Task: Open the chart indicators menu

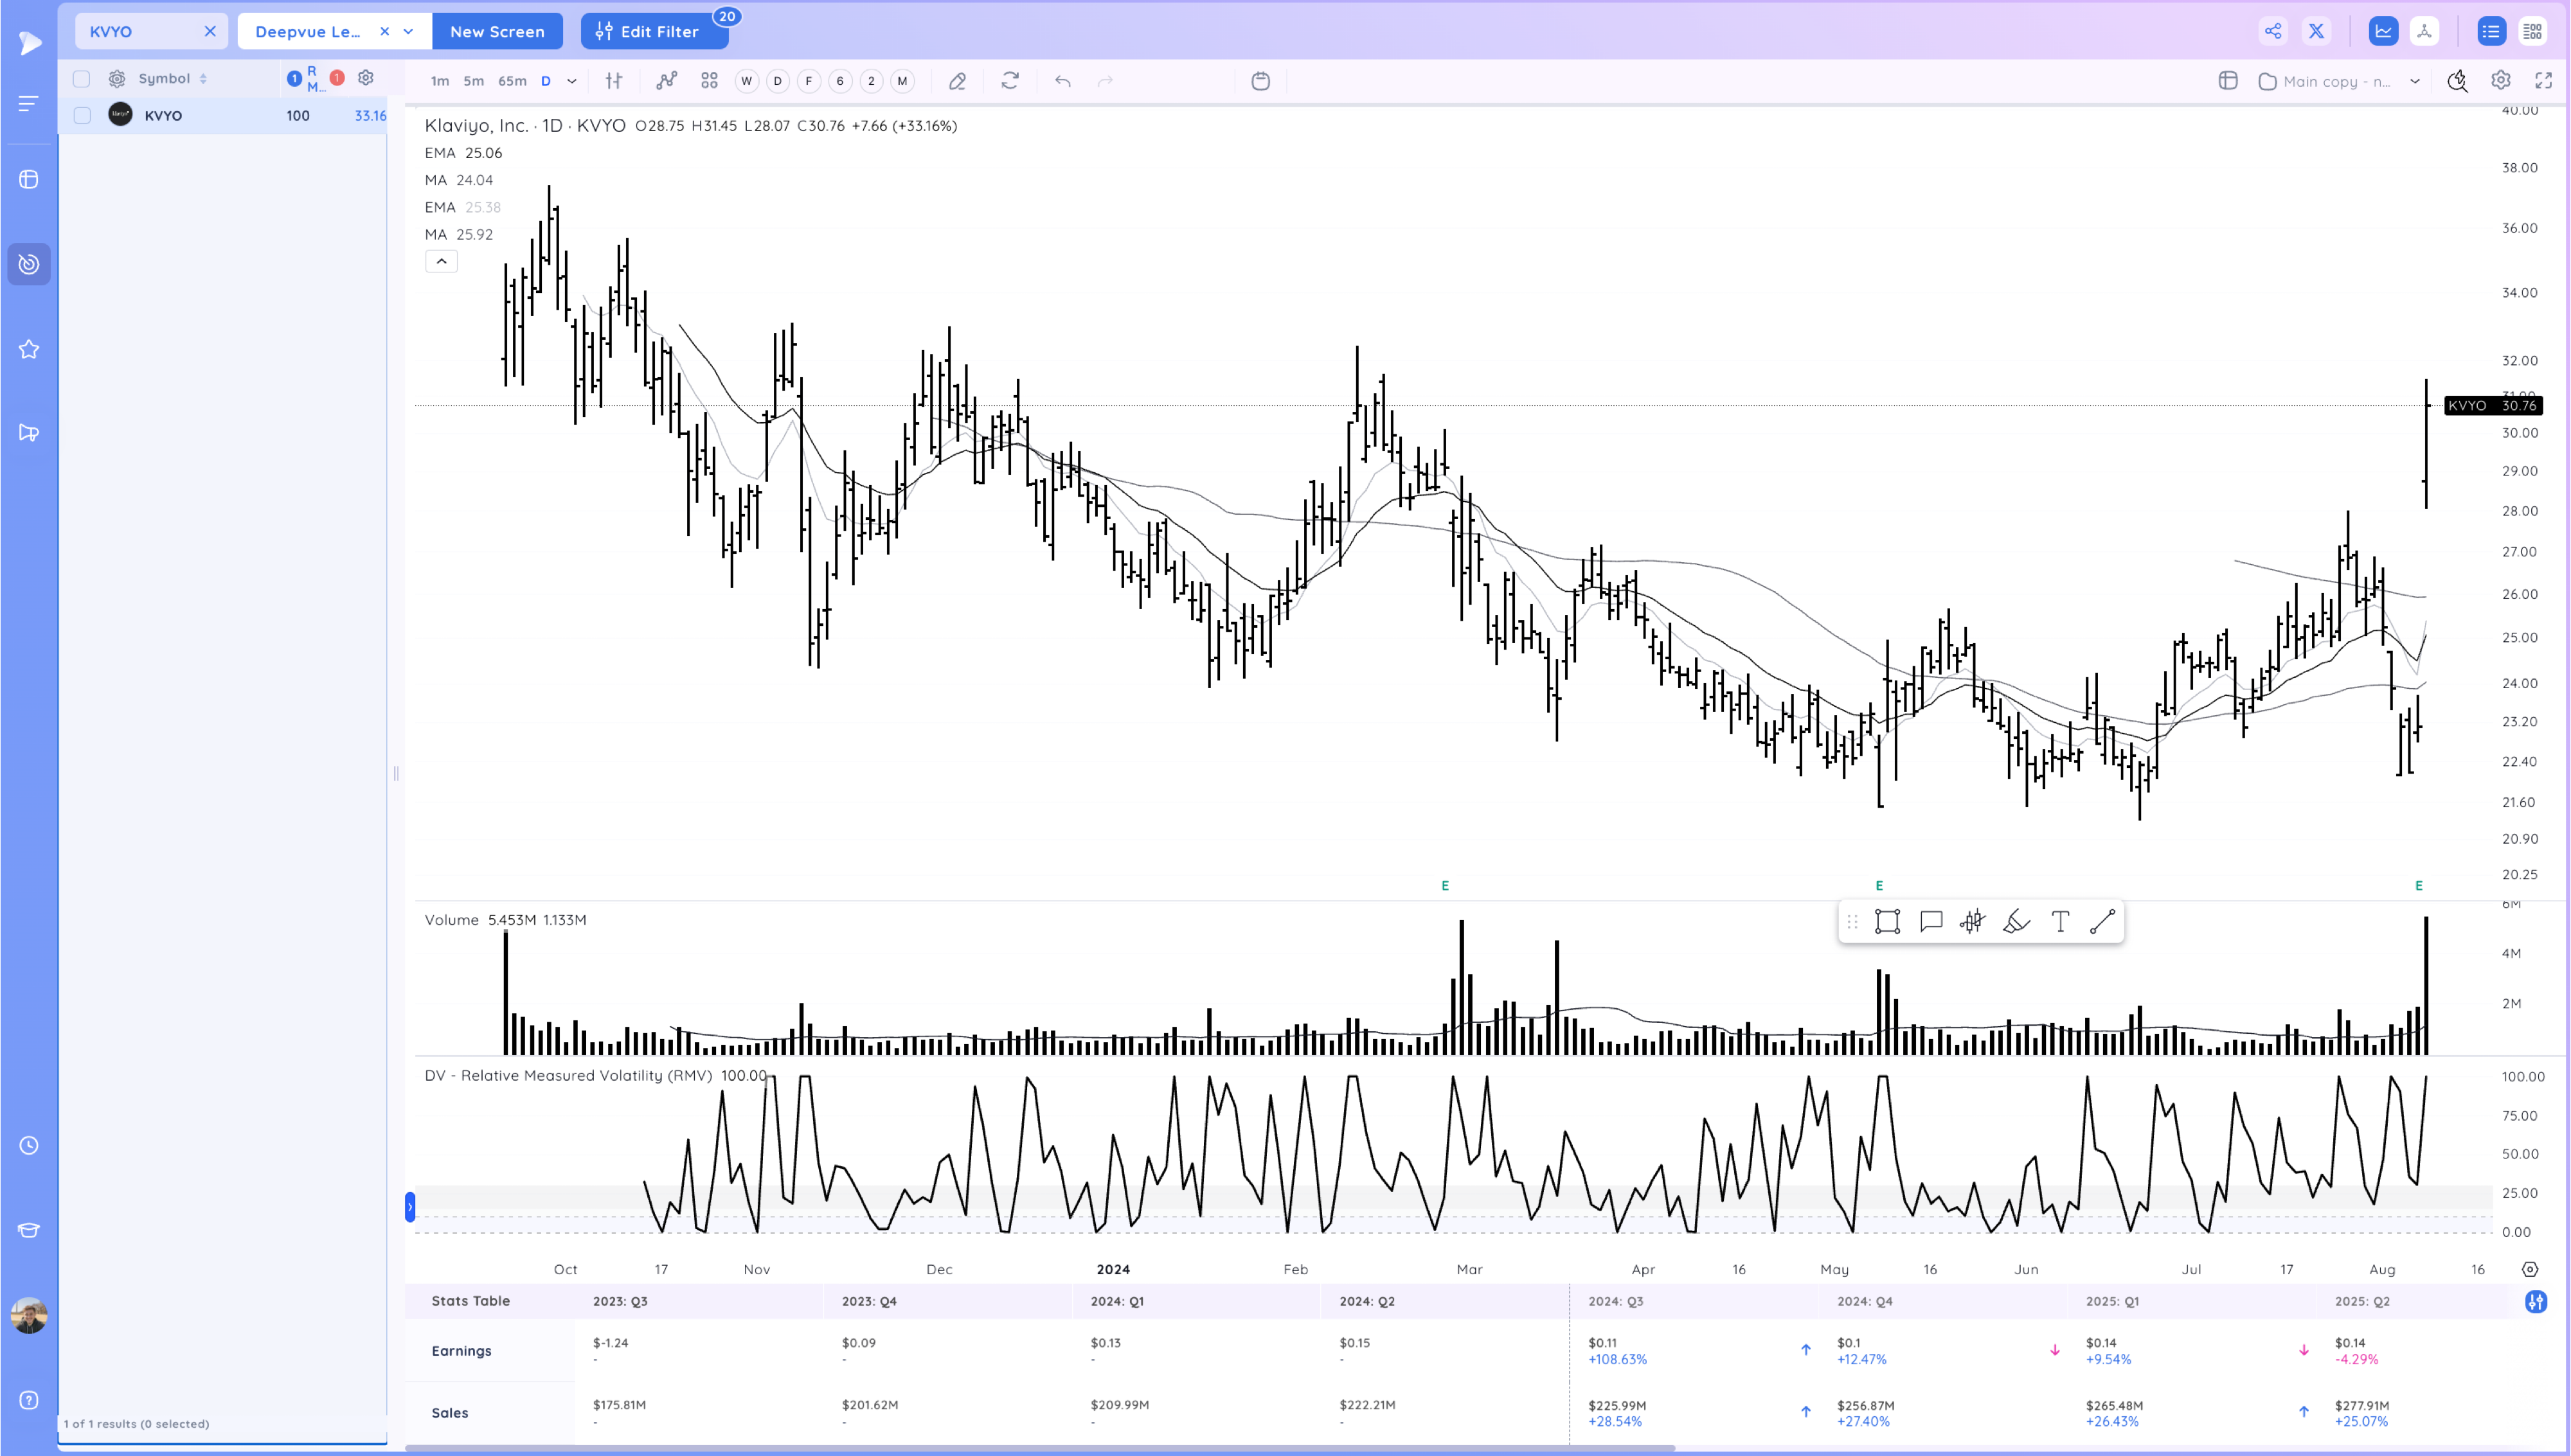Action: click(666, 81)
